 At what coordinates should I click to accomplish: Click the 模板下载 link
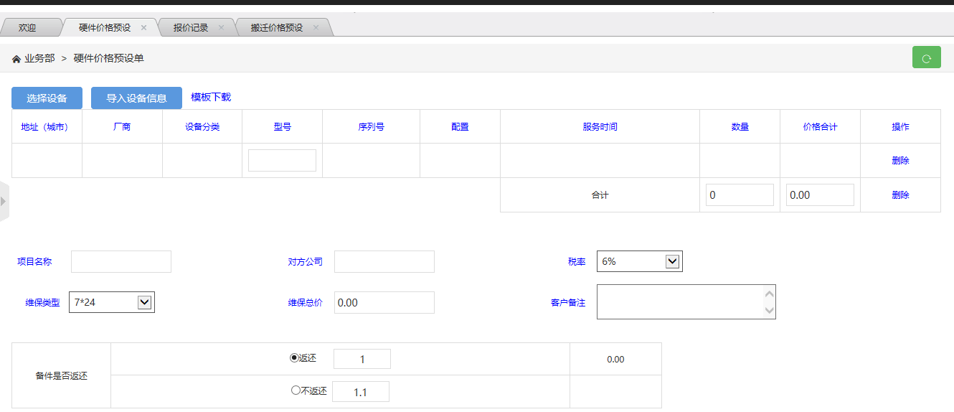pyautogui.click(x=211, y=98)
